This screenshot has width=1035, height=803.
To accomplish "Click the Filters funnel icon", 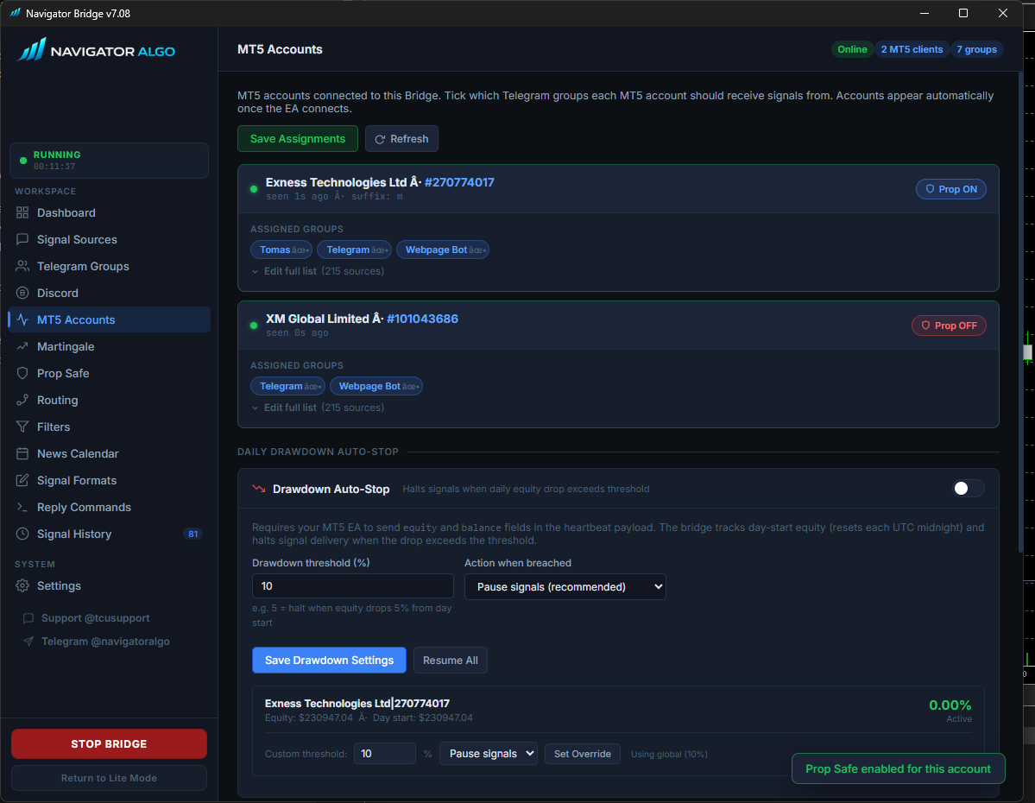I will (x=22, y=427).
